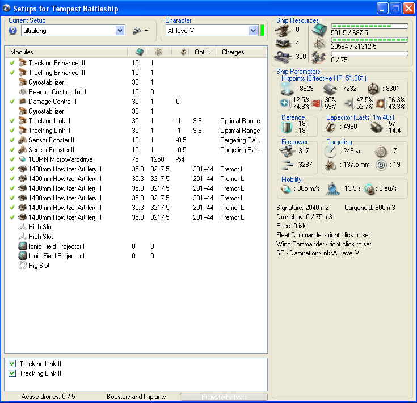Click the blue help question mark icon
Image resolution: width=417 pixels, height=403 pixels.
coord(12,31)
